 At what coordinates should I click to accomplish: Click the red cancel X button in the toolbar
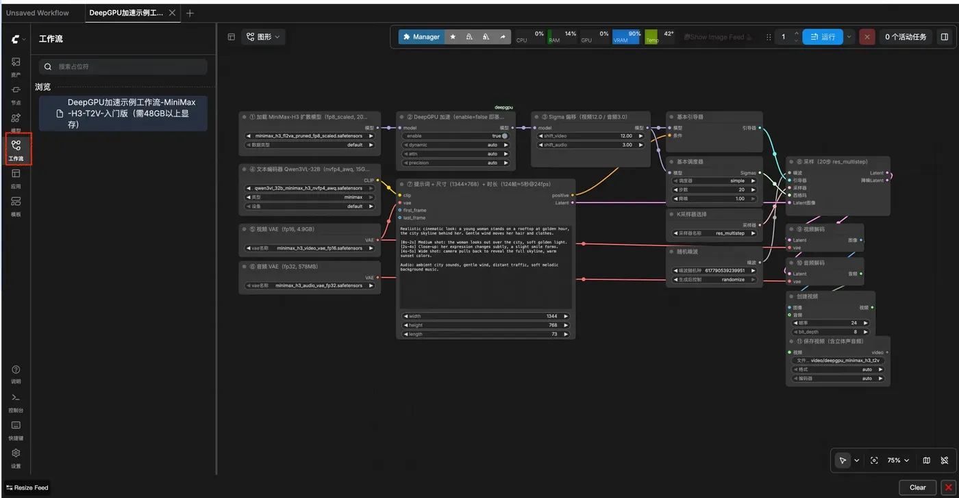[867, 37]
